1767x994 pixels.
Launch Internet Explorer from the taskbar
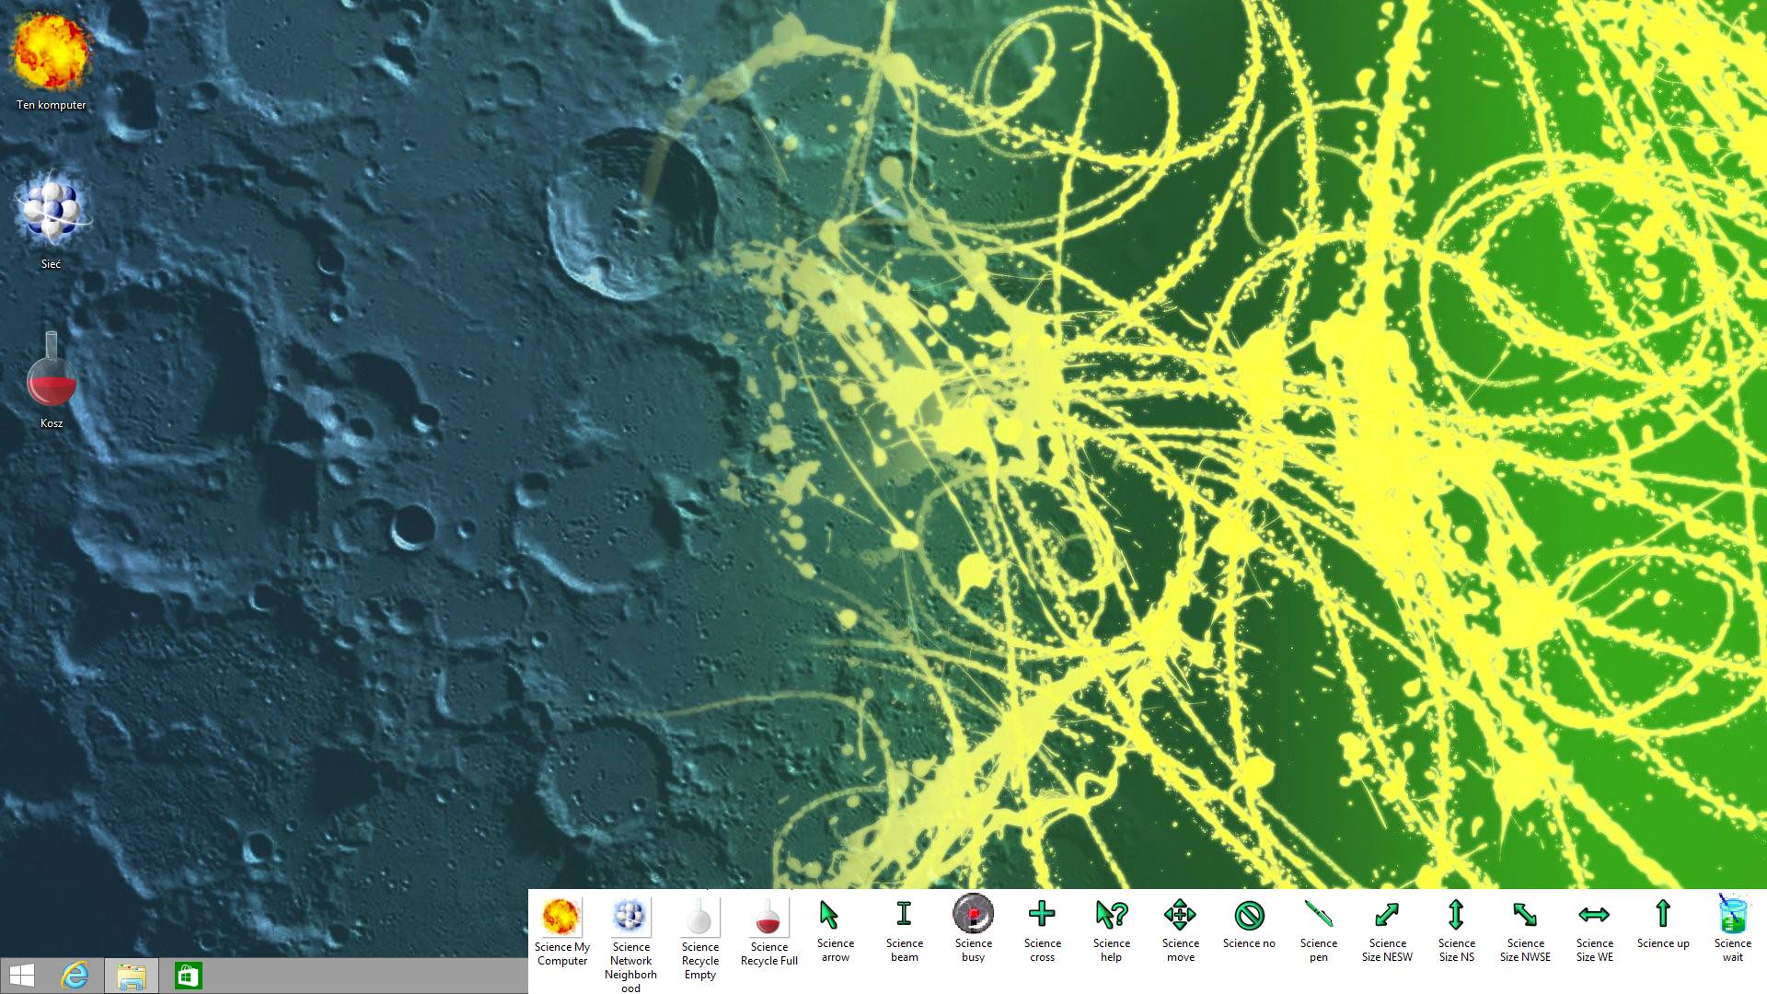75,976
